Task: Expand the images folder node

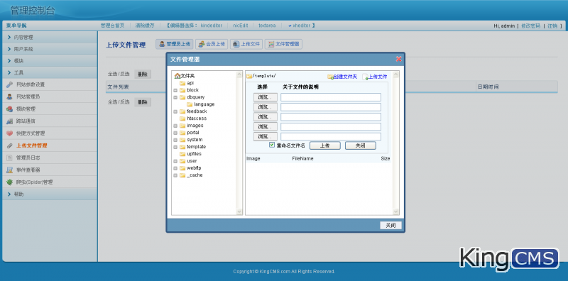Action: (175, 126)
